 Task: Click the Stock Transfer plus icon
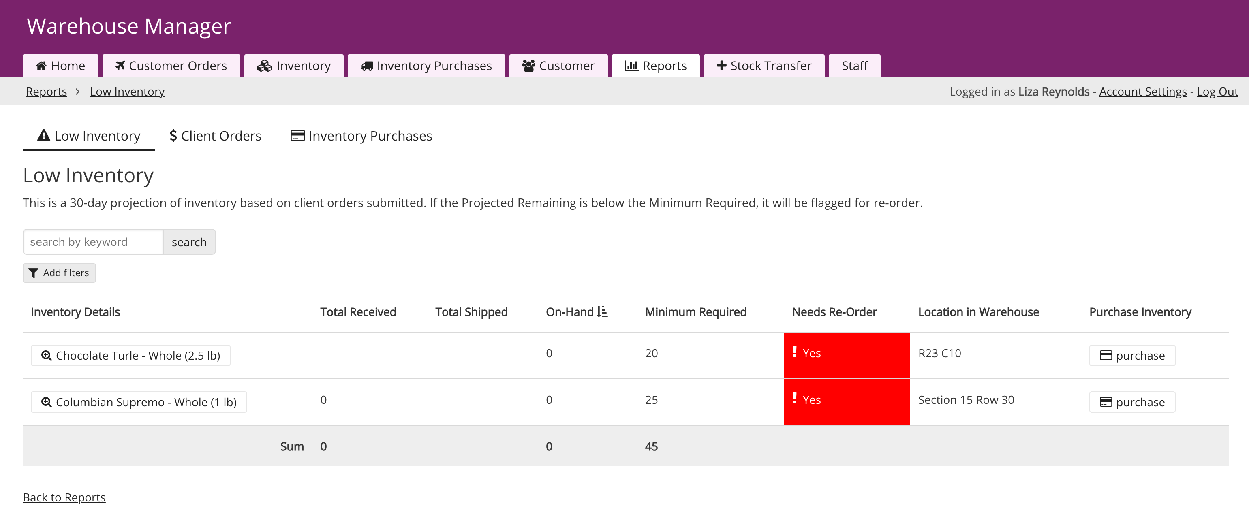[x=721, y=66]
